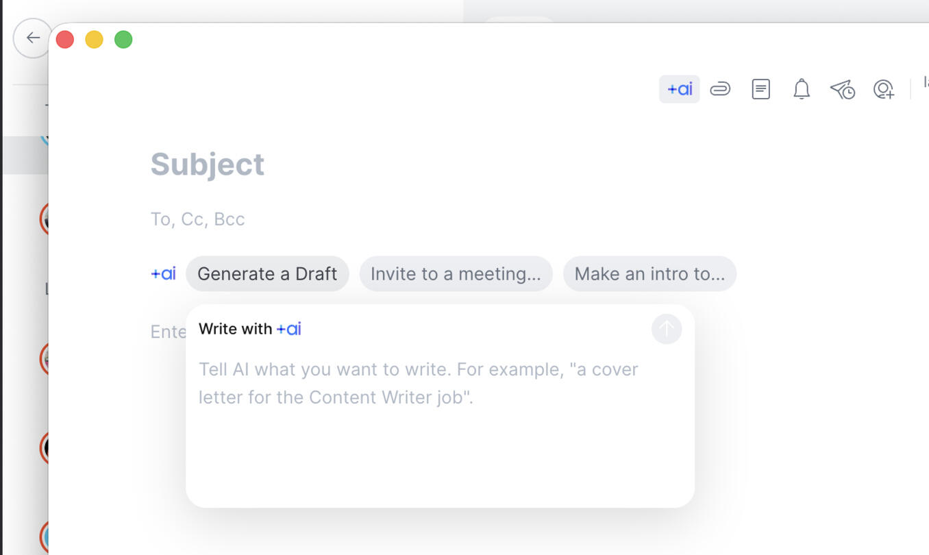Minimize compose window with the yellow button
The height and width of the screenshot is (555, 929).
(x=94, y=40)
